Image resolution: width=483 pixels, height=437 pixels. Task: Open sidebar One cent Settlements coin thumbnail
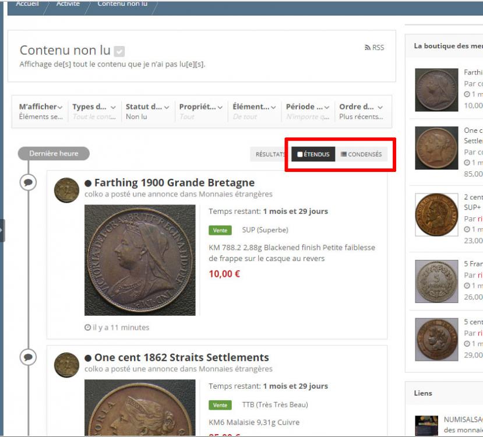pos(436,148)
